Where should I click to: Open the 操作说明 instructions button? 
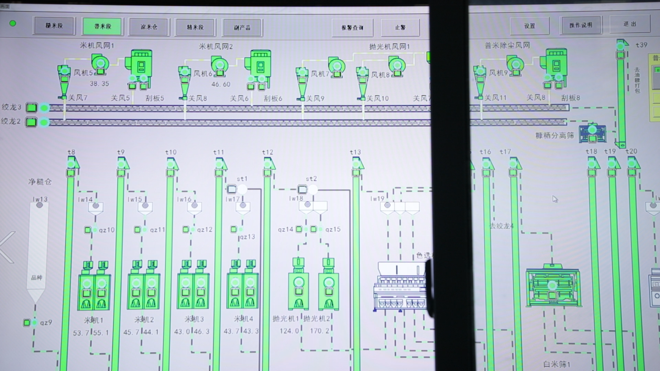tap(581, 25)
